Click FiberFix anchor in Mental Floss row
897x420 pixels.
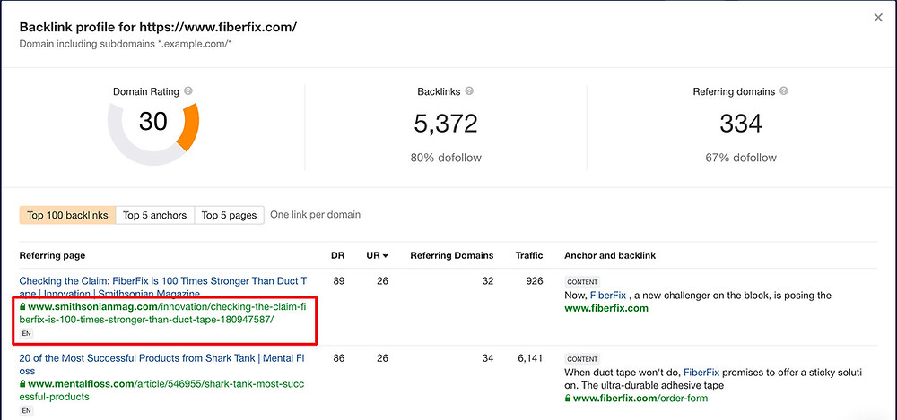tap(701, 373)
